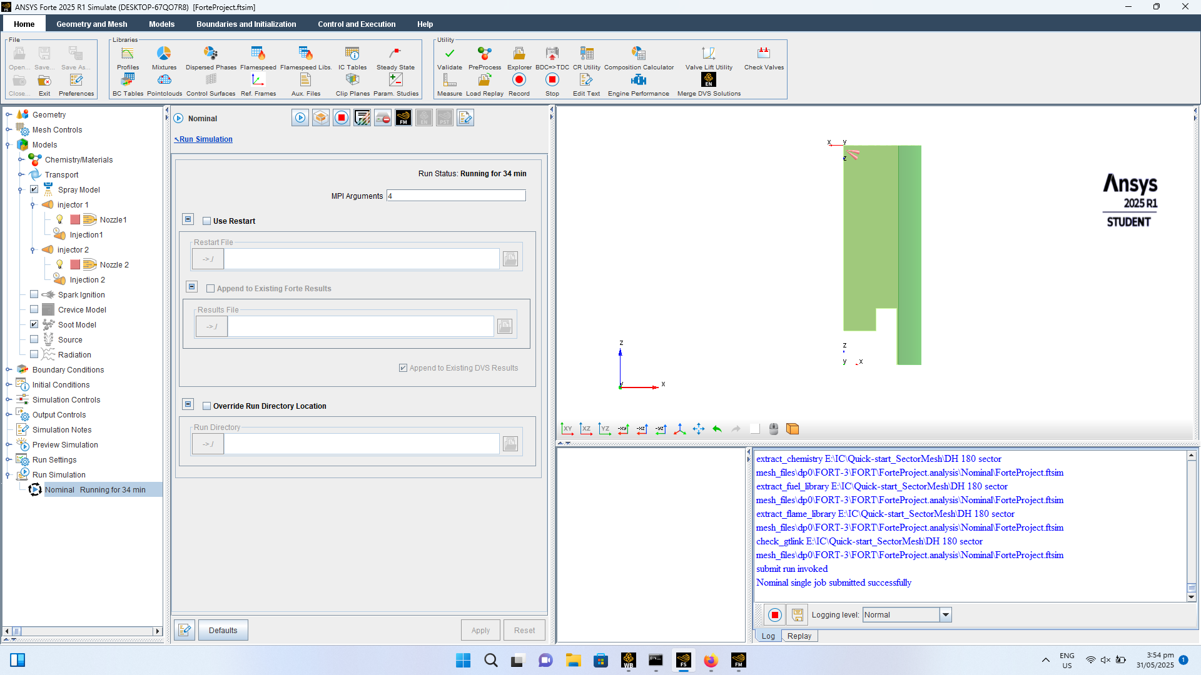The width and height of the screenshot is (1201, 675).
Task: Open IC Tables library
Action: coord(352,57)
